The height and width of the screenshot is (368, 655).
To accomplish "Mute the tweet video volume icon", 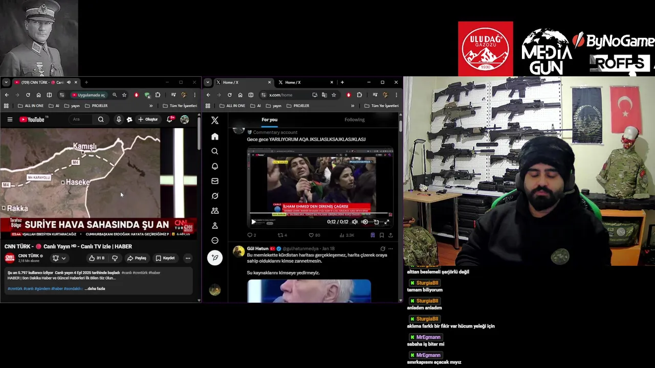I will point(355,222).
